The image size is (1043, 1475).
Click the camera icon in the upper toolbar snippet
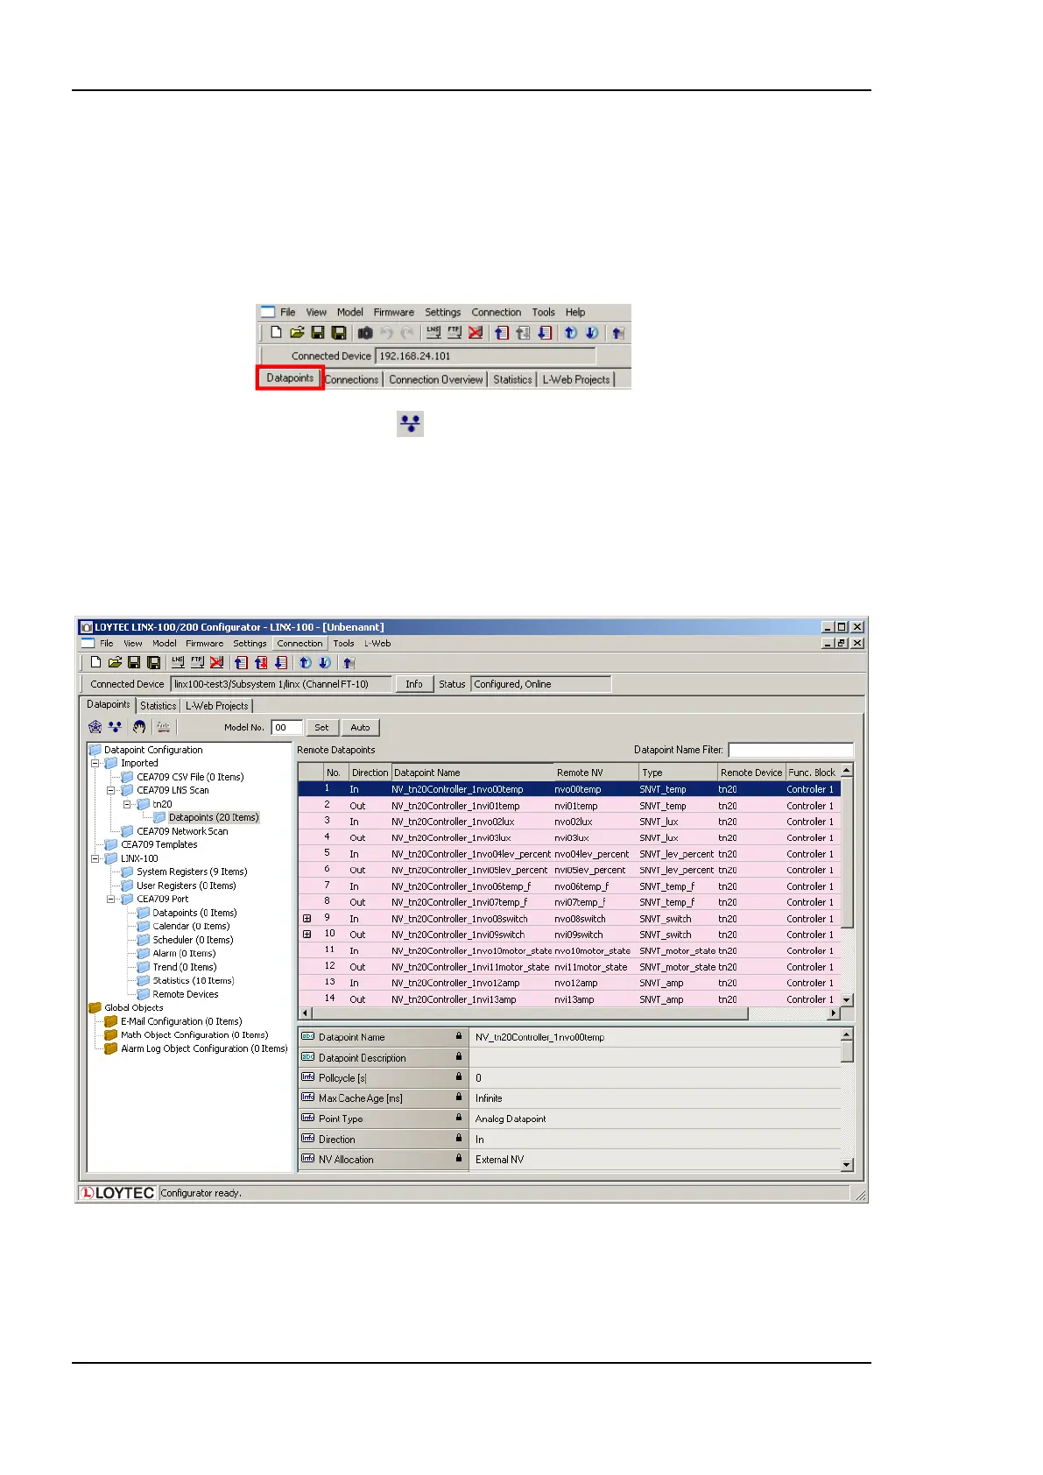pyautogui.click(x=365, y=333)
